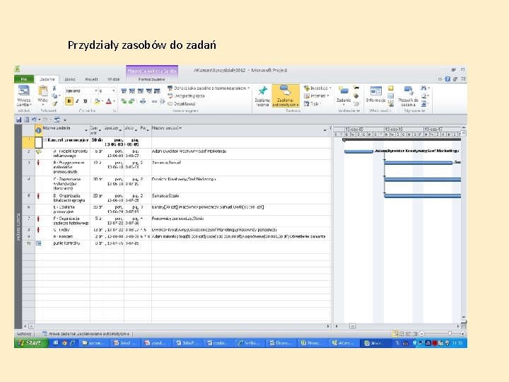Click the link tasks chain icon

coord(155,101)
